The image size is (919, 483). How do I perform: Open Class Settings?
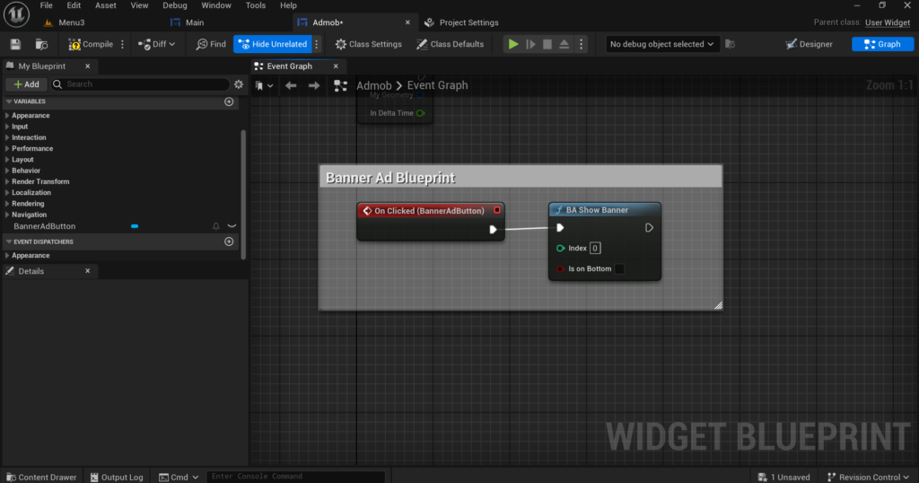[369, 44]
